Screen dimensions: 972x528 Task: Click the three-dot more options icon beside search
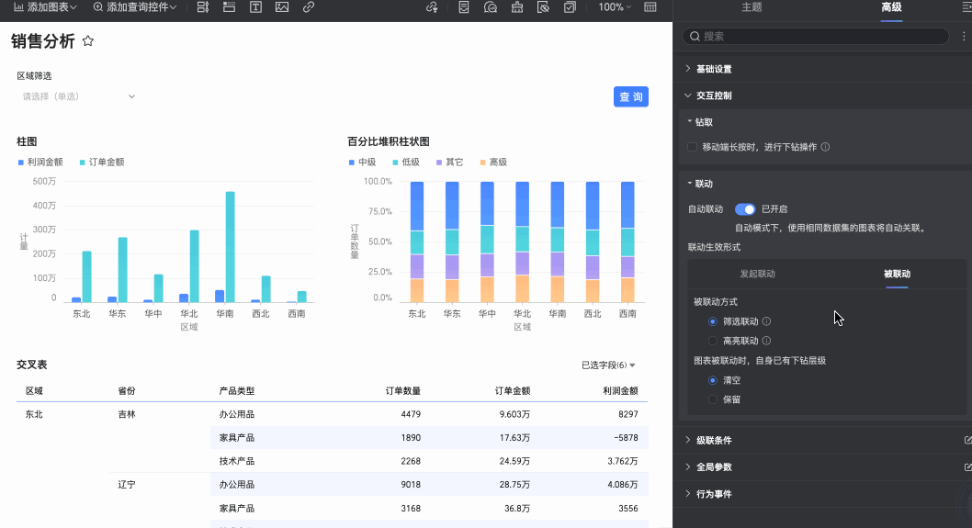coord(963,37)
